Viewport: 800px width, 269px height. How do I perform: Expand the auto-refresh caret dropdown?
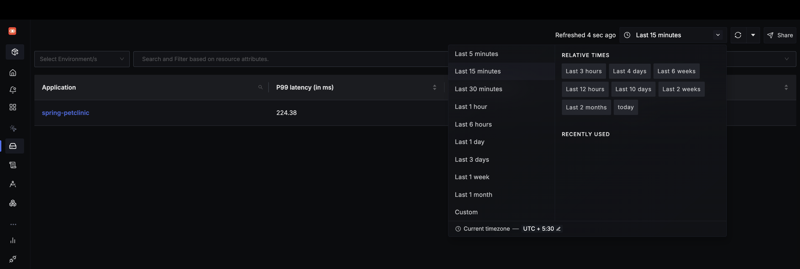pyautogui.click(x=753, y=35)
